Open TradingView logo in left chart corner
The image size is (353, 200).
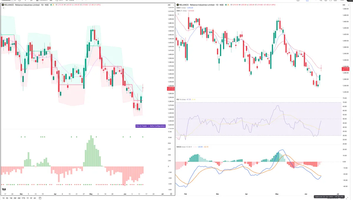4,190
